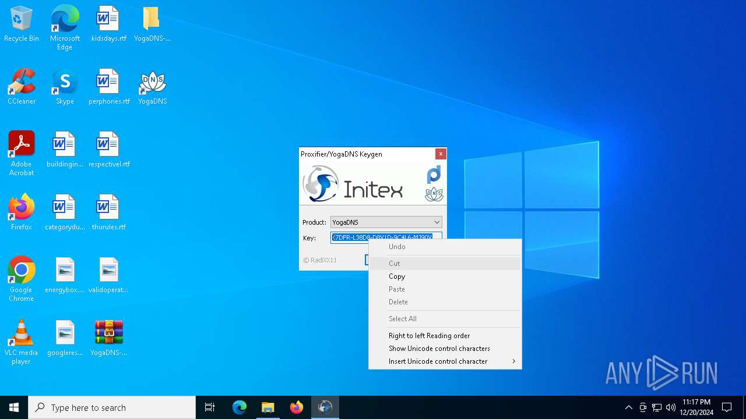
Task: Open the clock and date flyout
Action: 696,407
